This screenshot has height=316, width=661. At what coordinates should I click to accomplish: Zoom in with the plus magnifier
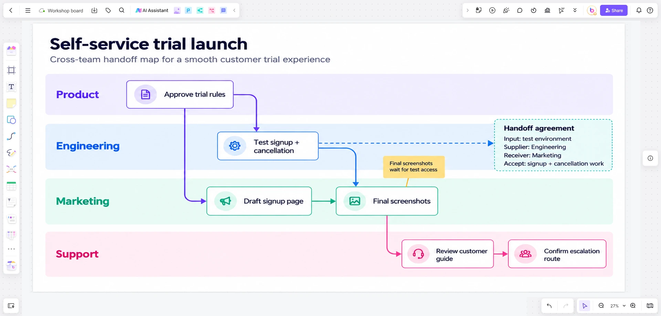tap(633, 306)
